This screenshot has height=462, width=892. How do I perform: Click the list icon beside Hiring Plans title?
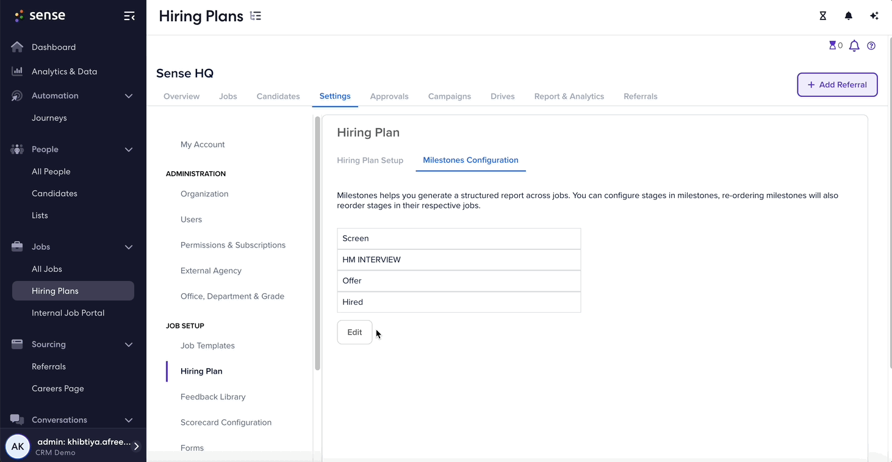click(256, 16)
